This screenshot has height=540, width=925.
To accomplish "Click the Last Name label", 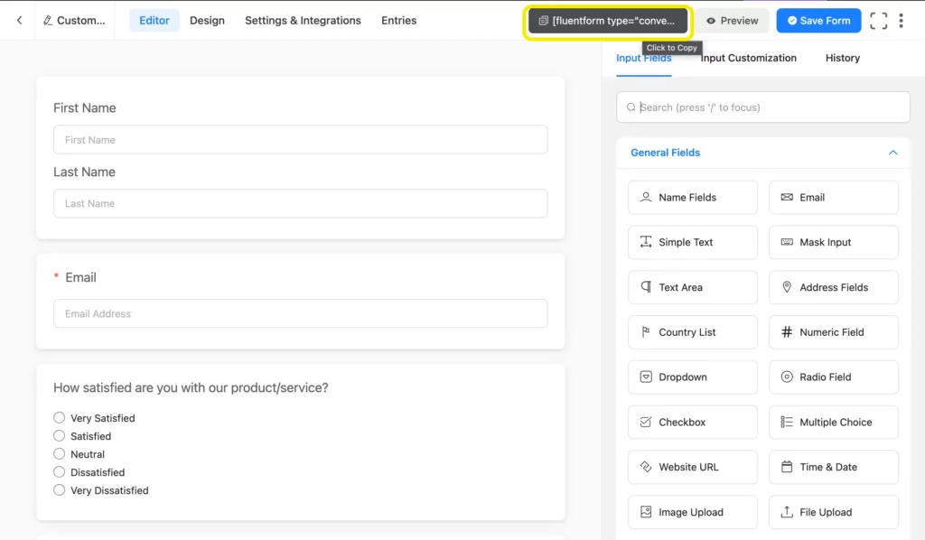I will [x=84, y=172].
